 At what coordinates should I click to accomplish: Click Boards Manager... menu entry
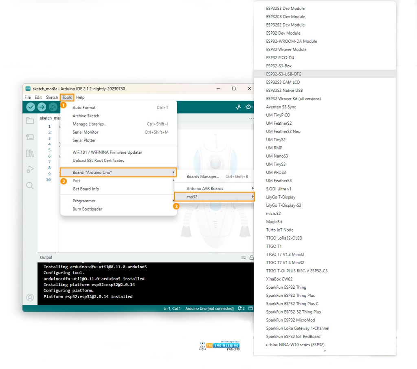click(x=203, y=177)
